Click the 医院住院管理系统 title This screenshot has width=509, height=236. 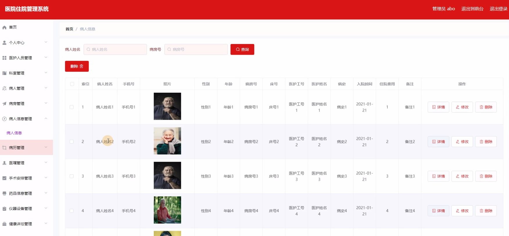27,9
